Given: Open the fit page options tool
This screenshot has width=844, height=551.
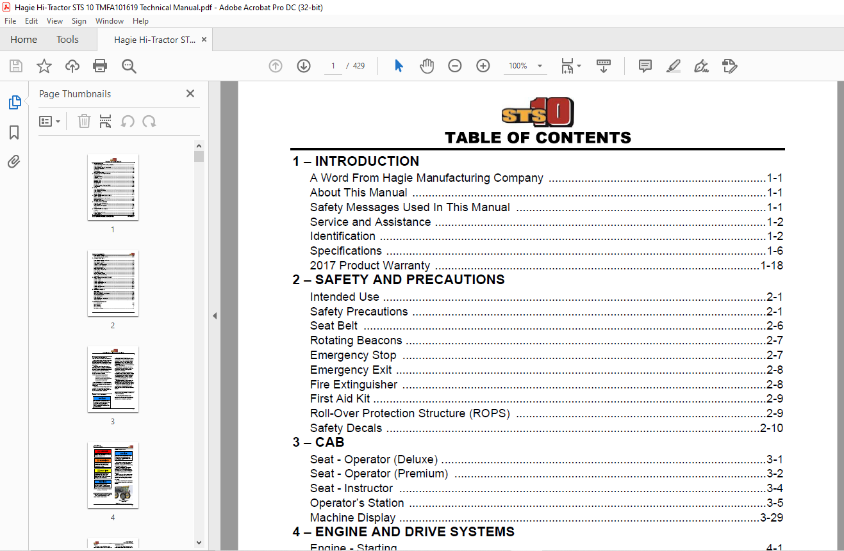Looking at the screenshot, I should coord(570,66).
